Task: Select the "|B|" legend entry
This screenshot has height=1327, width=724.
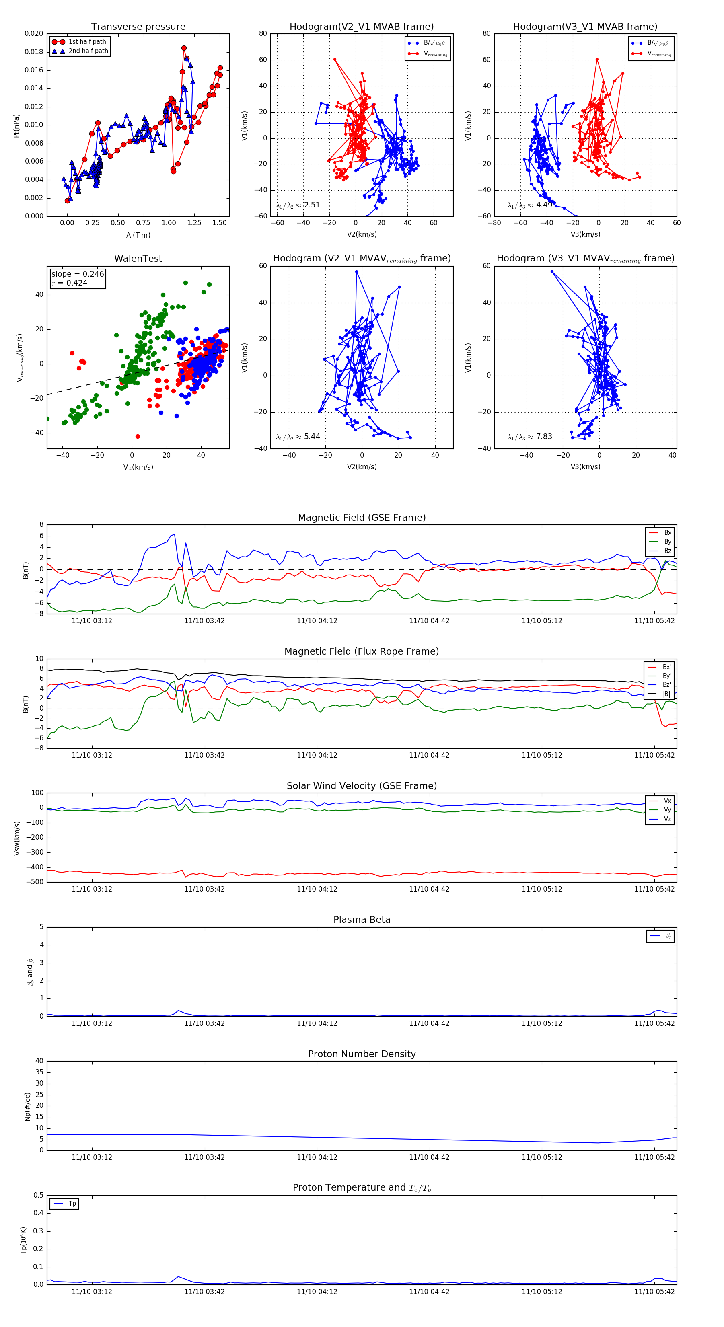Action: (x=660, y=694)
